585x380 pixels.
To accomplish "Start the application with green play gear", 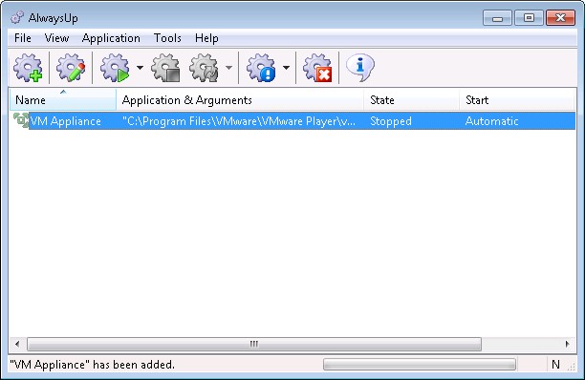I will click(115, 68).
